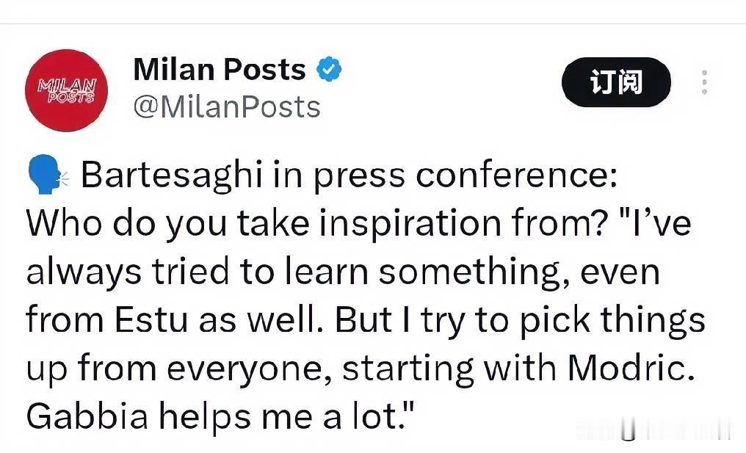Screen dimensions: 746x453
Task: Click the name Gabbia in the tweet
Action: click(87, 416)
